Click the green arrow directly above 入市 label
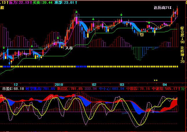Image resolution: width=187 pixels, height=132 pixels. [x=58, y=38]
